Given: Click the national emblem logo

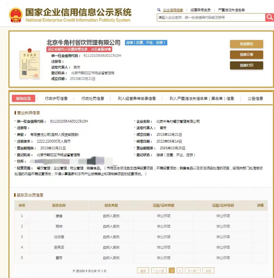Looking at the screenshot, I should pos(16,15).
